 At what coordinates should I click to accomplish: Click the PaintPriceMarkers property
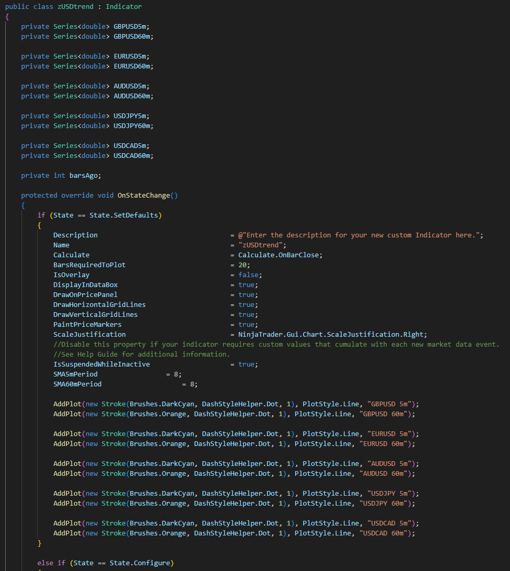click(87, 324)
